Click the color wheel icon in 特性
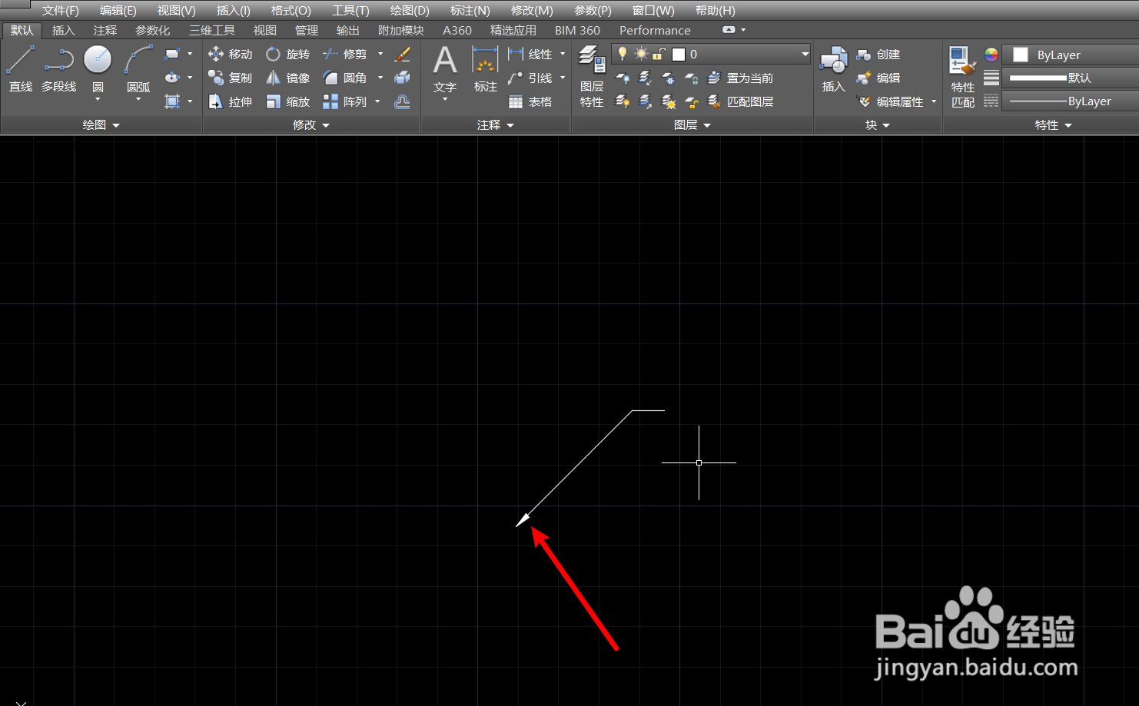The height and width of the screenshot is (706, 1139). coord(991,55)
